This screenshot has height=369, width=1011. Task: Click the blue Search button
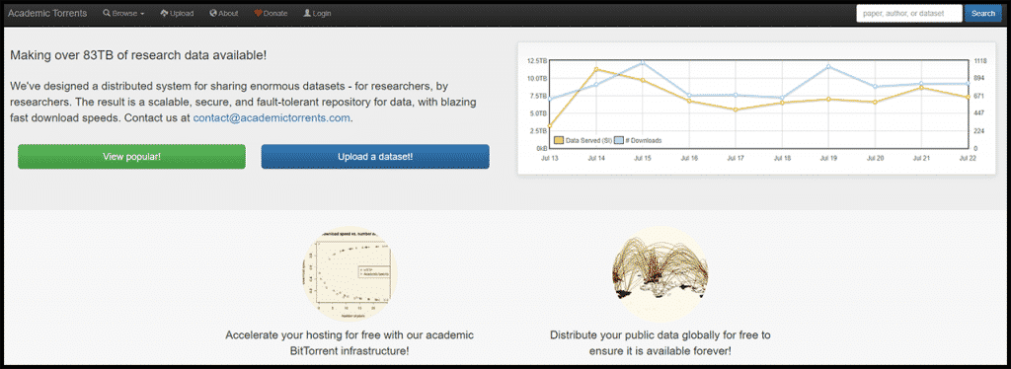pyautogui.click(x=983, y=13)
